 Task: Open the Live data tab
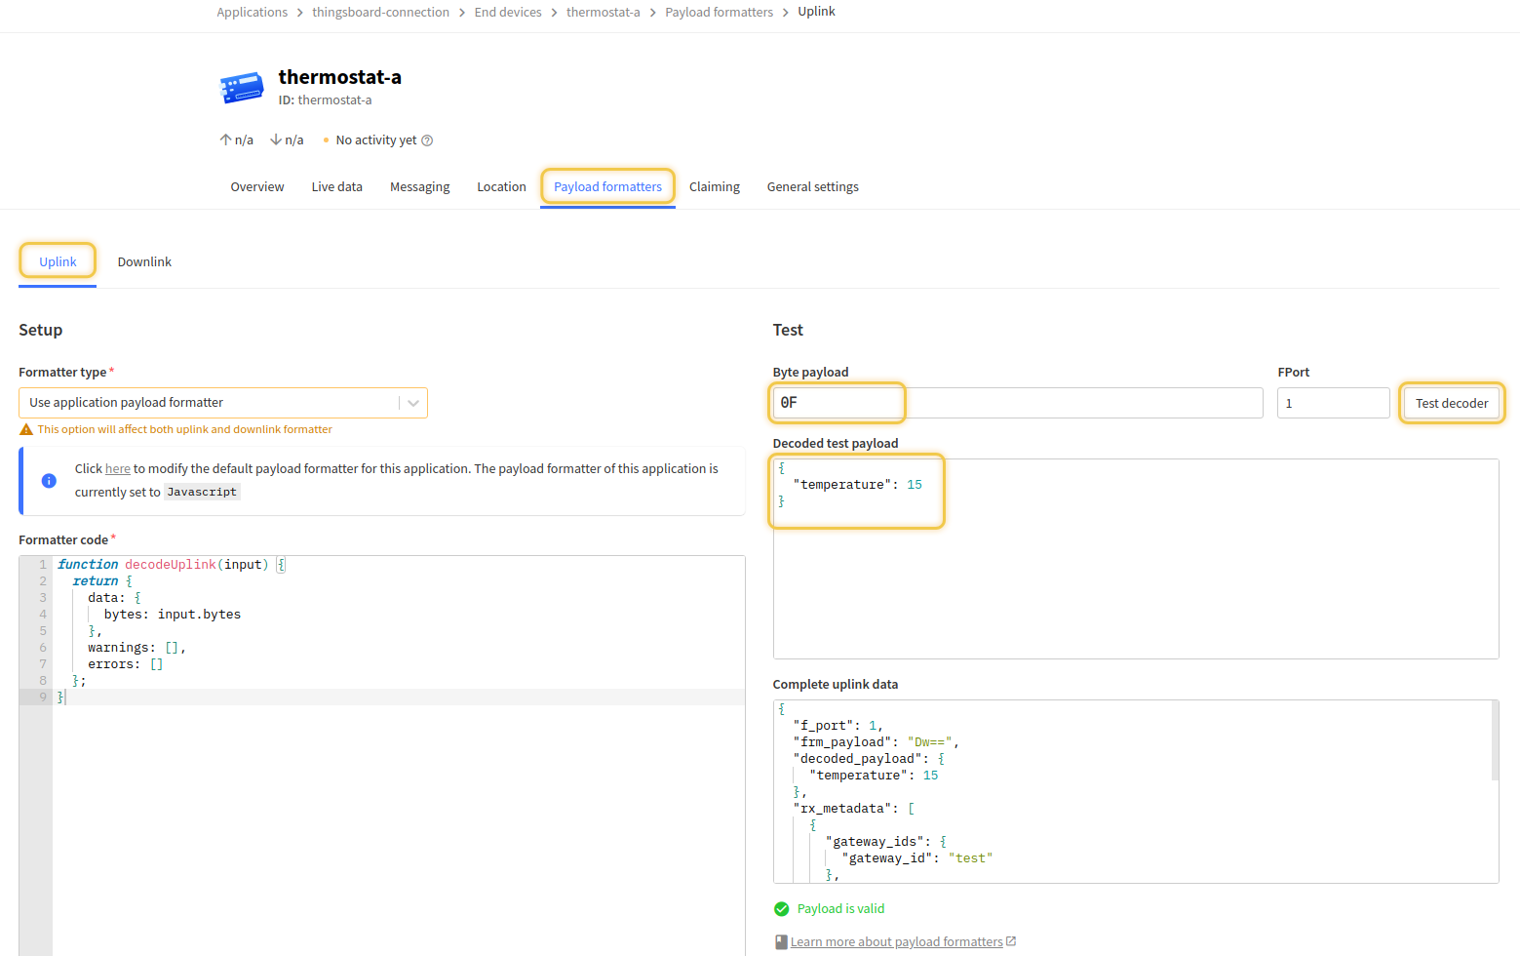tap(336, 187)
